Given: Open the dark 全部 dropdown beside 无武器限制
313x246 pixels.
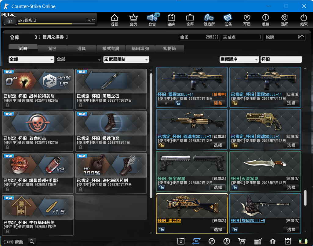Looking at the screenshot, I should point(78,59).
